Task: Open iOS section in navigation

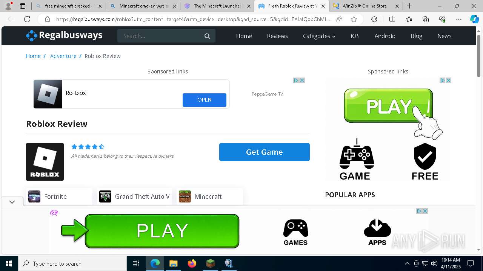Action: click(x=355, y=36)
